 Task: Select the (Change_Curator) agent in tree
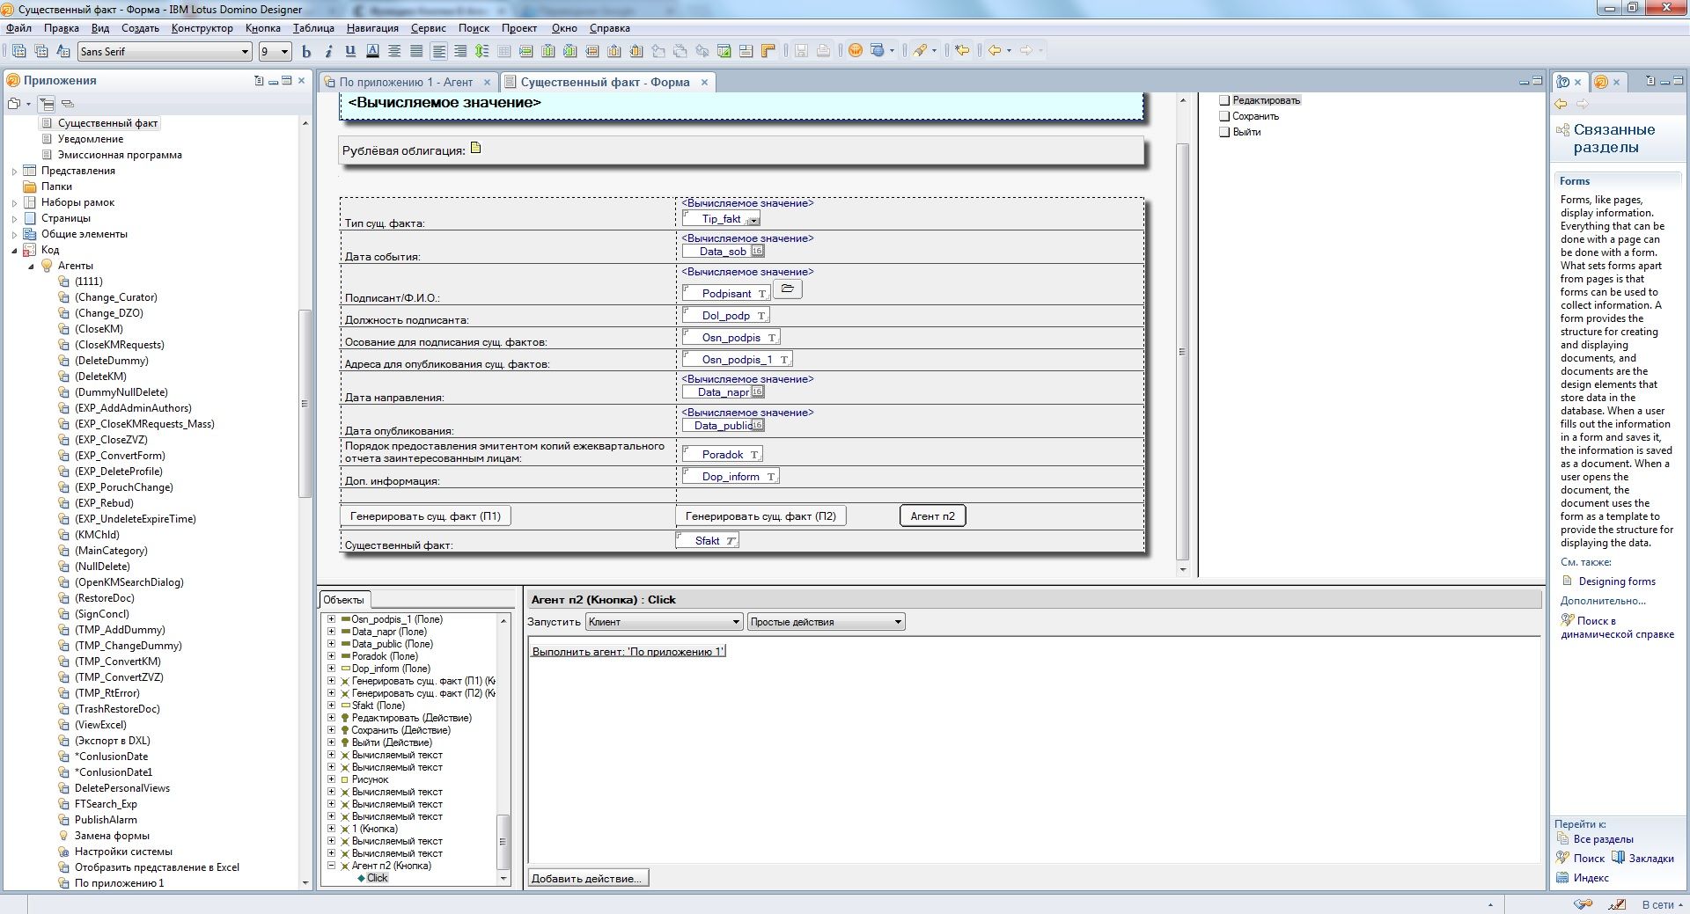pyautogui.click(x=115, y=297)
